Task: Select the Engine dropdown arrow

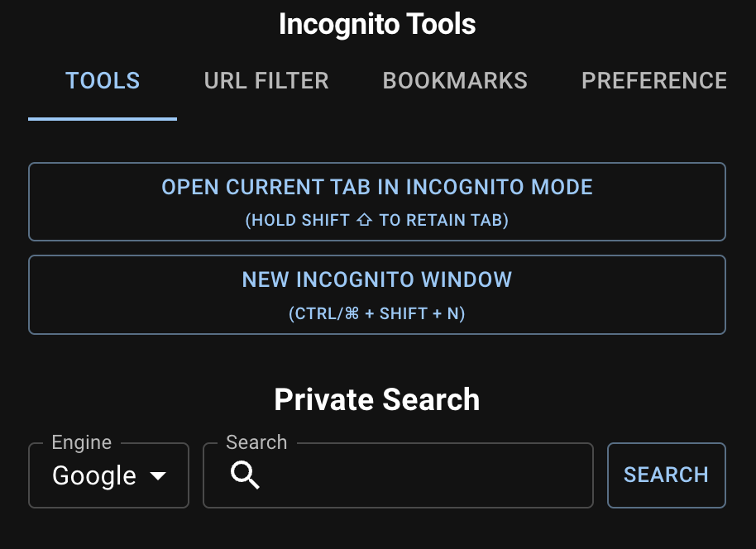Action: (x=158, y=476)
